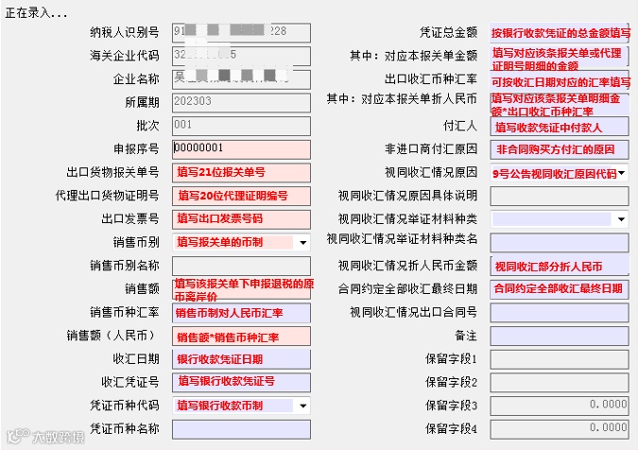Click the 视同收汇情况举证材料种类名 field
This screenshot has height=450, width=638.
[560, 243]
